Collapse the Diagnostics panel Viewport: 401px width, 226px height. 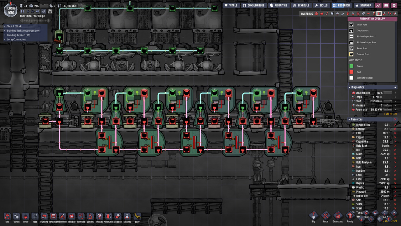tap(350, 87)
